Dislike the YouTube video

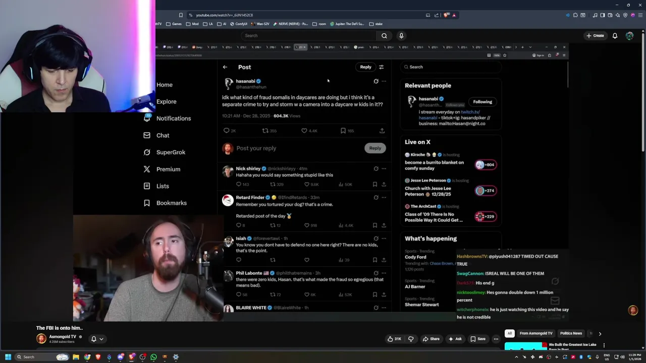pos(411,339)
